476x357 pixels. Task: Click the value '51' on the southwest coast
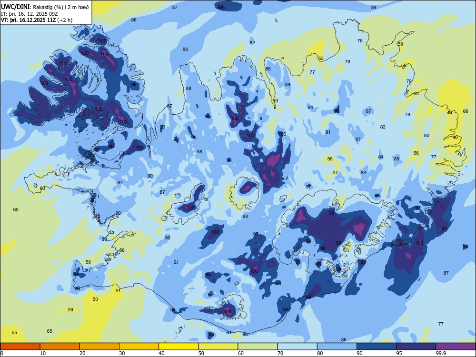tap(118, 290)
